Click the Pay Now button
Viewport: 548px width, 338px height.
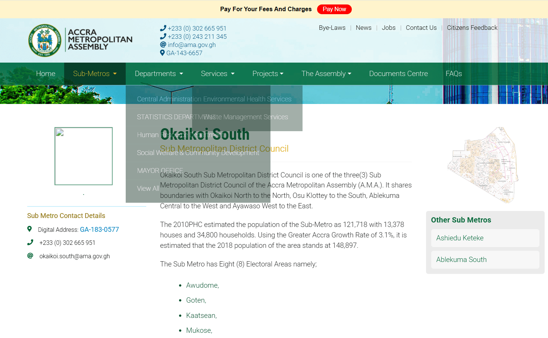tap(334, 9)
